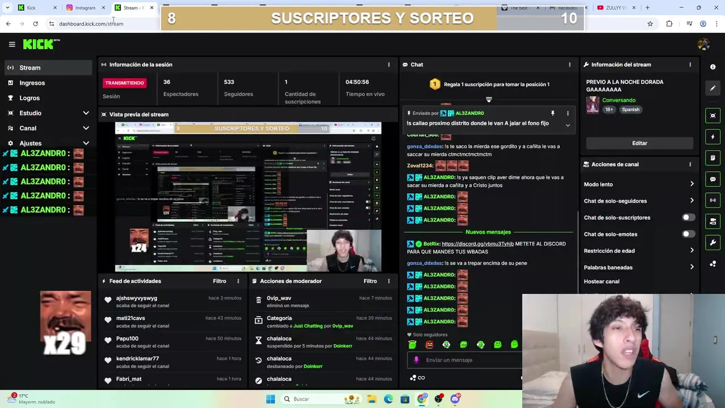
Task: Click the note icon in right sidebar
Action: click(x=713, y=158)
